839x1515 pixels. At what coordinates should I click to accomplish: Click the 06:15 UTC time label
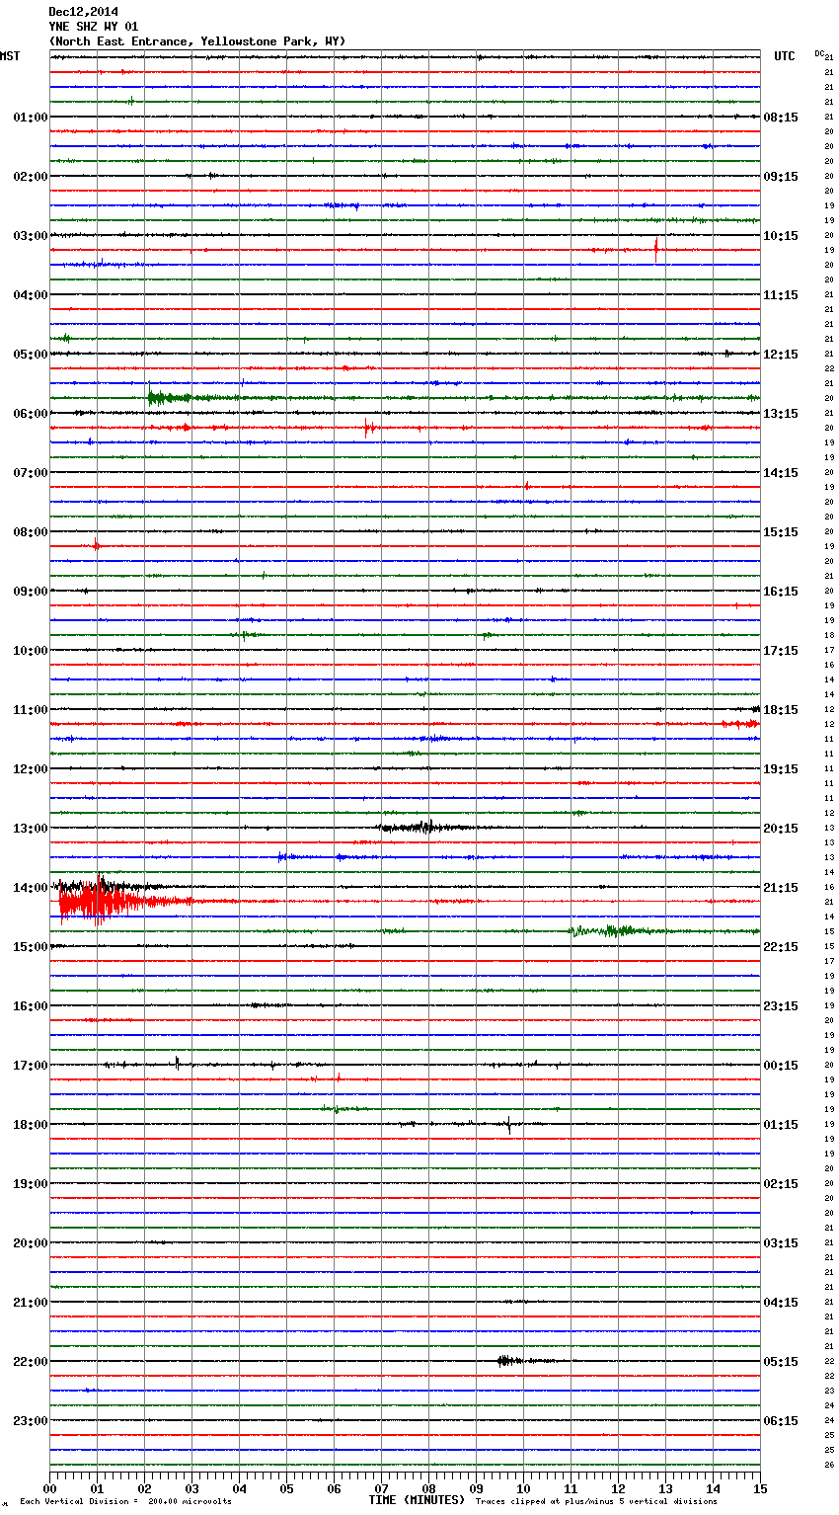[x=781, y=1421]
